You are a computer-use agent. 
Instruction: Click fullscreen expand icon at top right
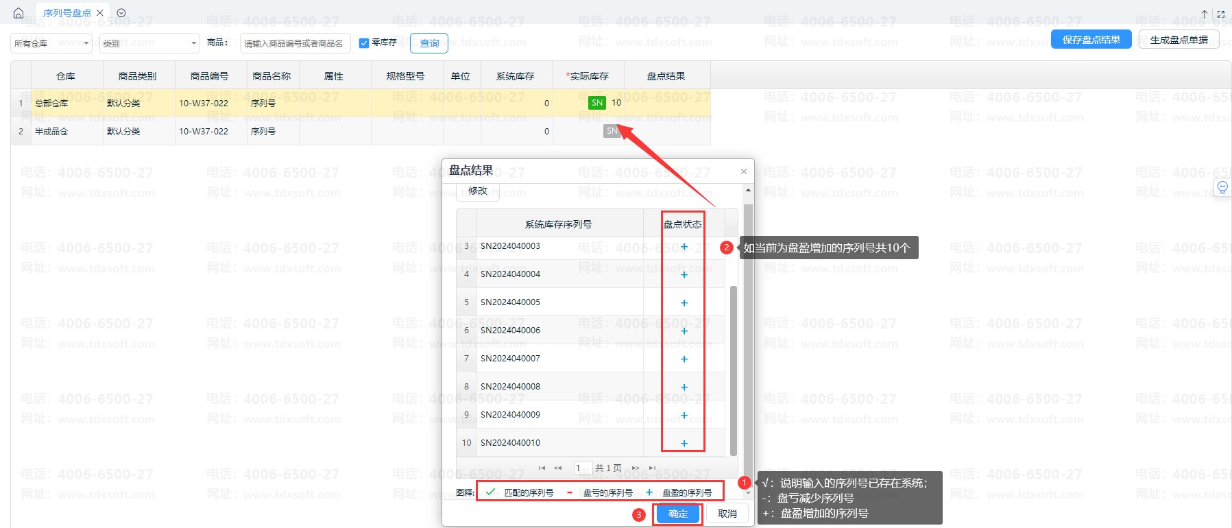1221,14
